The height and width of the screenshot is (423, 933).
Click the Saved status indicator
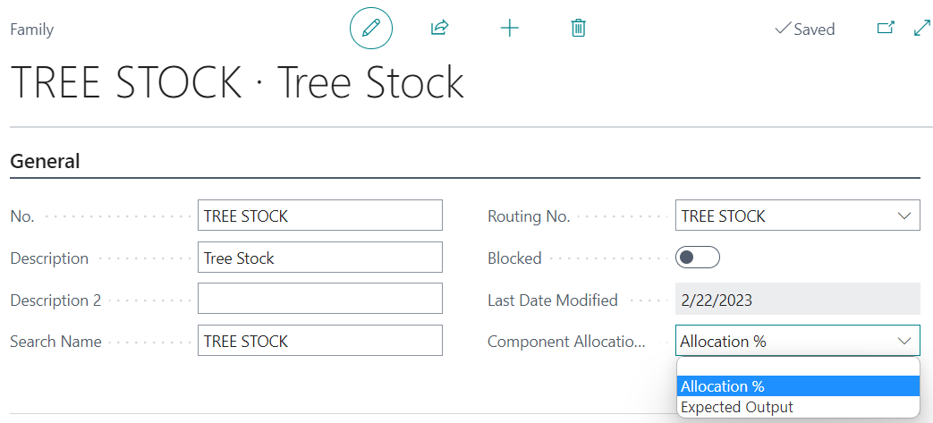(804, 30)
